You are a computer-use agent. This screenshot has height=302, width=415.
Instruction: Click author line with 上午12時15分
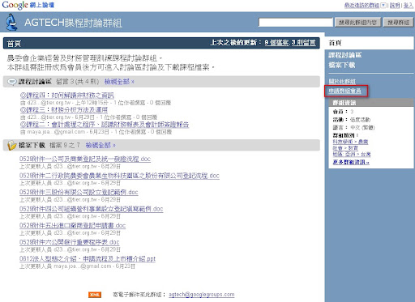coord(96,103)
